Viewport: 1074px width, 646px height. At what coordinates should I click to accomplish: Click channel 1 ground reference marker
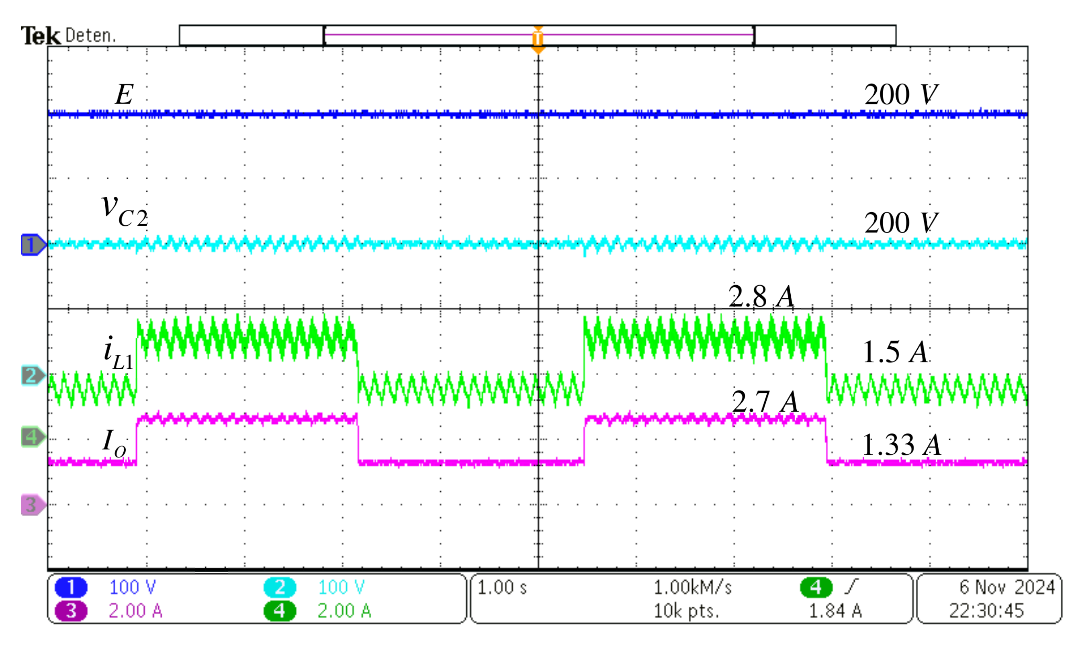click(x=33, y=245)
